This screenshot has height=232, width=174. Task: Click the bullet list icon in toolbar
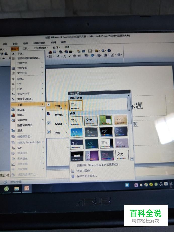point(51,57)
